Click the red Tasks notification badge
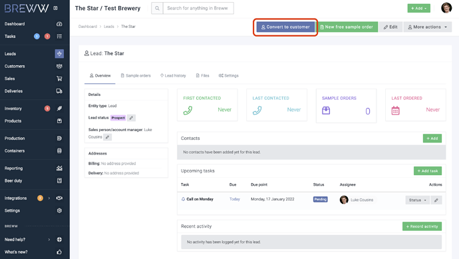This screenshot has height=259, width=459. point(47,37)
